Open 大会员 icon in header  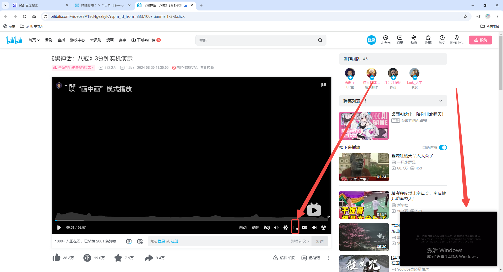(x=385, y=40)
